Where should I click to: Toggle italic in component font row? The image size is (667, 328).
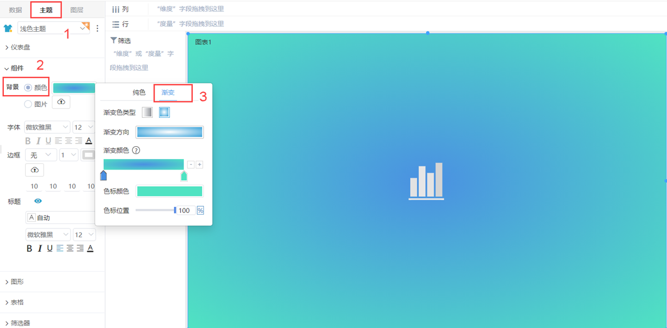click(x=38, y=141)
